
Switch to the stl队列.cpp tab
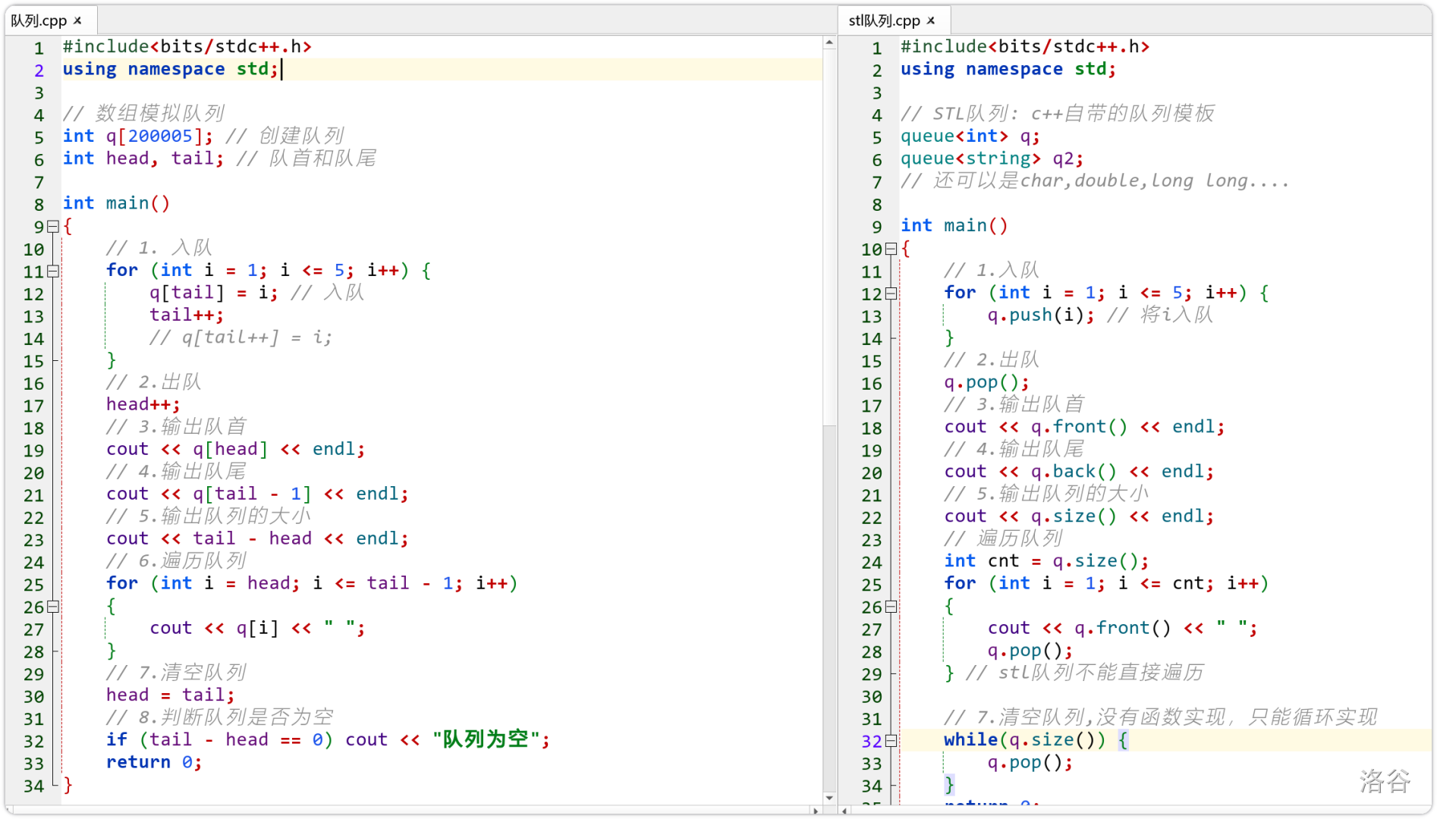(884, 20)
